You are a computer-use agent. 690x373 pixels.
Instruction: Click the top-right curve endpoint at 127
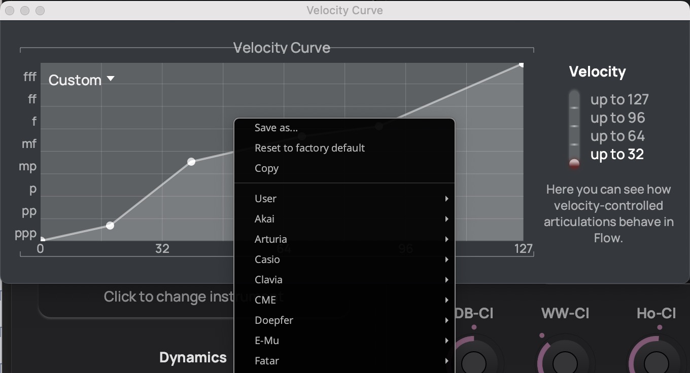point(521,64)
